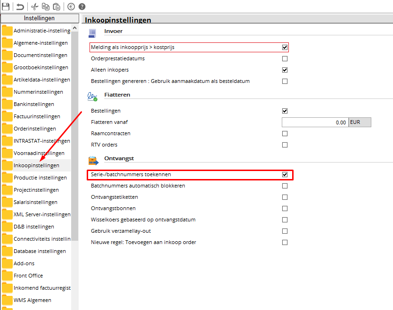Uncheck the Alleen inkopers checkbox

(285, 70)
